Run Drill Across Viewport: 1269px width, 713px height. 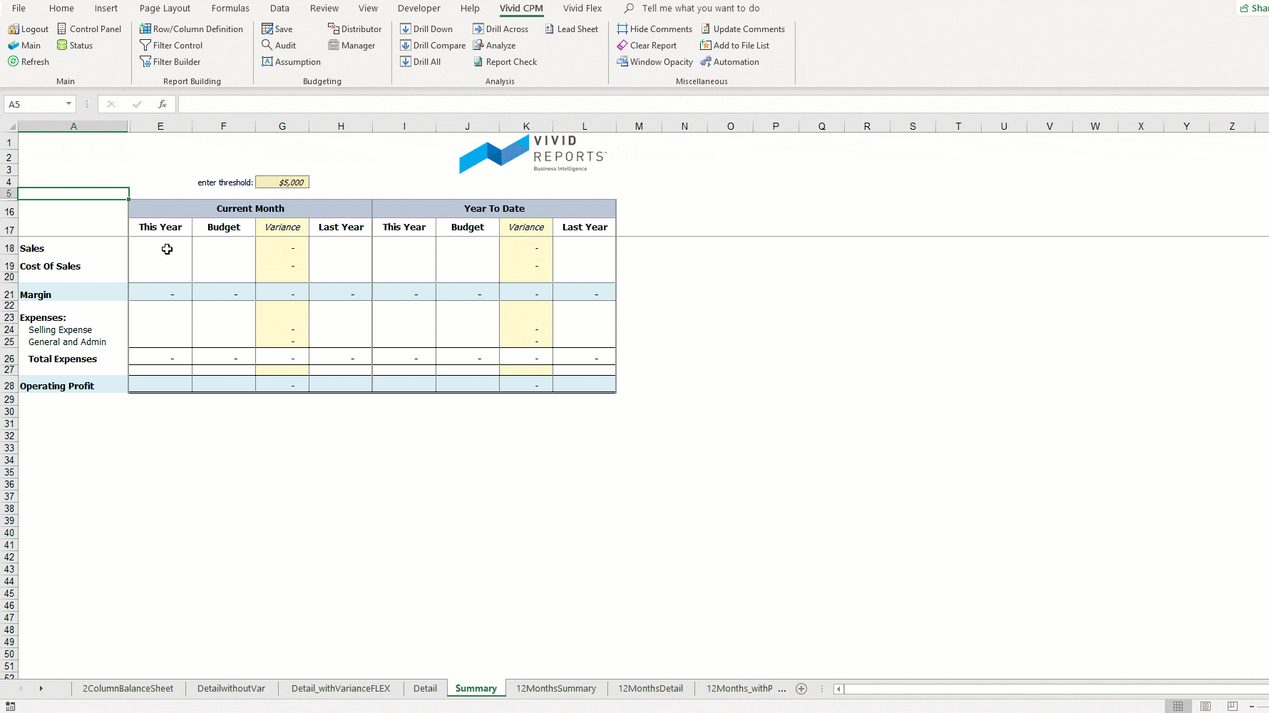point(500,29)
